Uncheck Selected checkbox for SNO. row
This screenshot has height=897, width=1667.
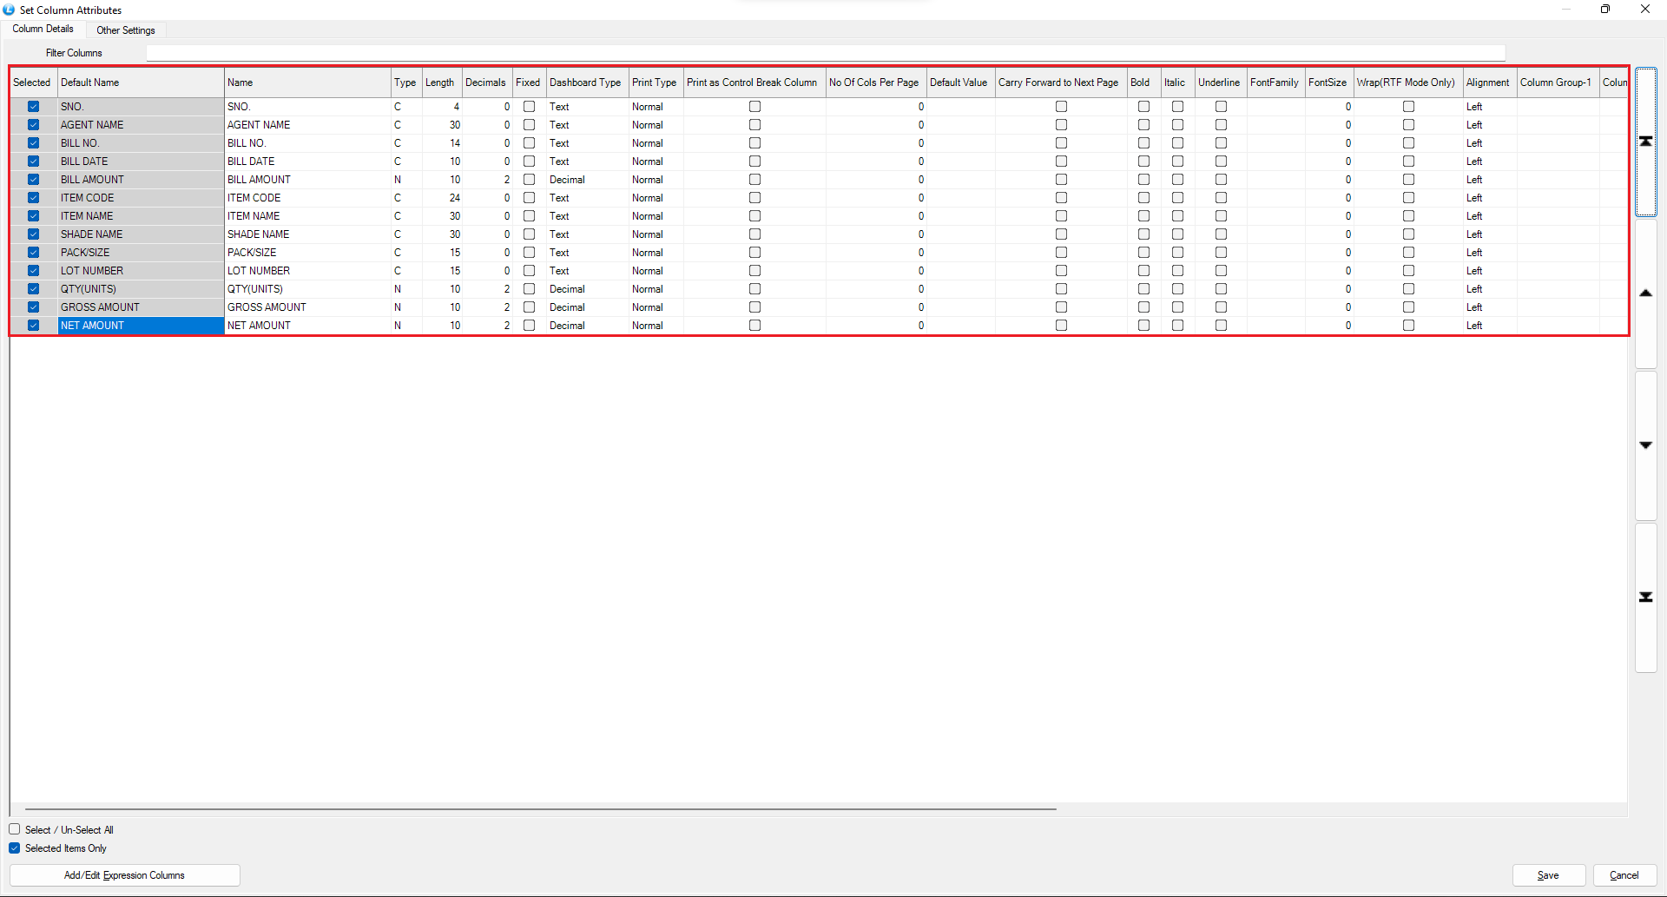click(33, 107)
